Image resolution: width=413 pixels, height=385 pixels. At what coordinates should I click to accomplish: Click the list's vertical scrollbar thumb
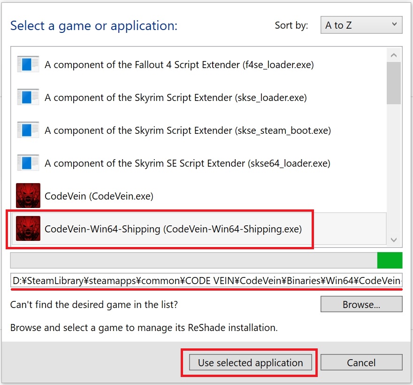[394, 83]
